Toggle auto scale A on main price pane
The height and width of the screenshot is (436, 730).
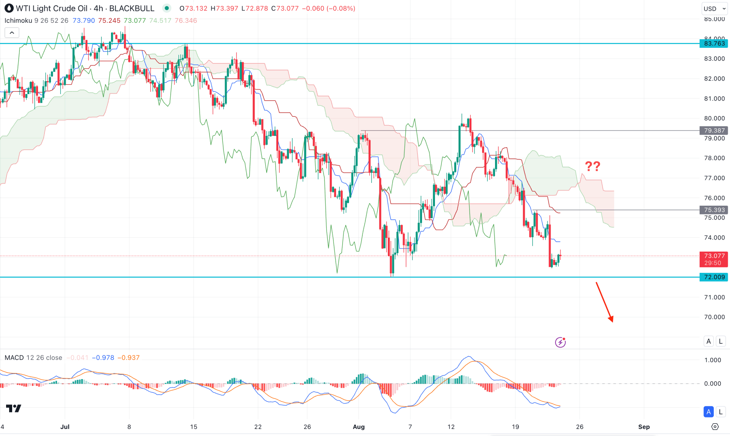pos(708,341)
